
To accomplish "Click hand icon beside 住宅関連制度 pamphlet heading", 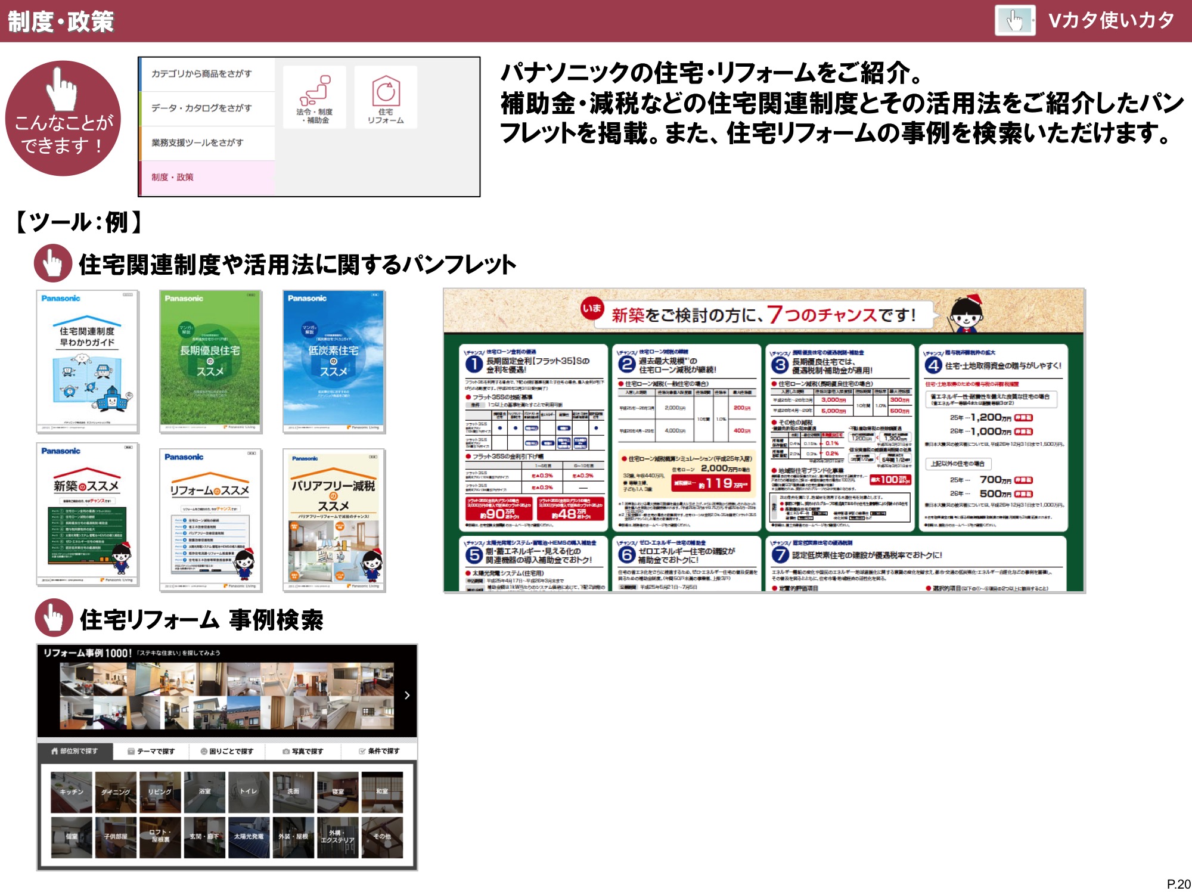I will (x=53, y=263).
